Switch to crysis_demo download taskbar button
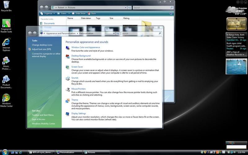Image resolution: width=248 pixels, height=155 pixels. coord(42,152)
